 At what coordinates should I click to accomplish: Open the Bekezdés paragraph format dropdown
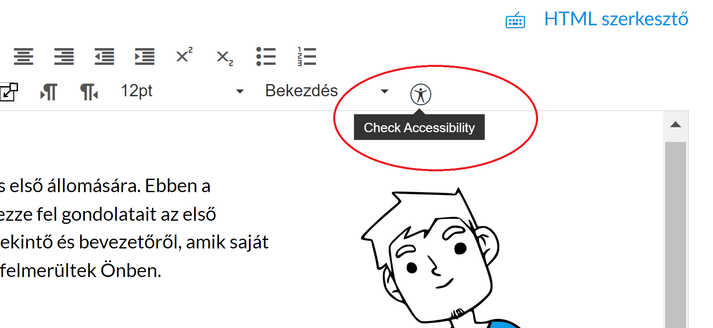(327, 91)
